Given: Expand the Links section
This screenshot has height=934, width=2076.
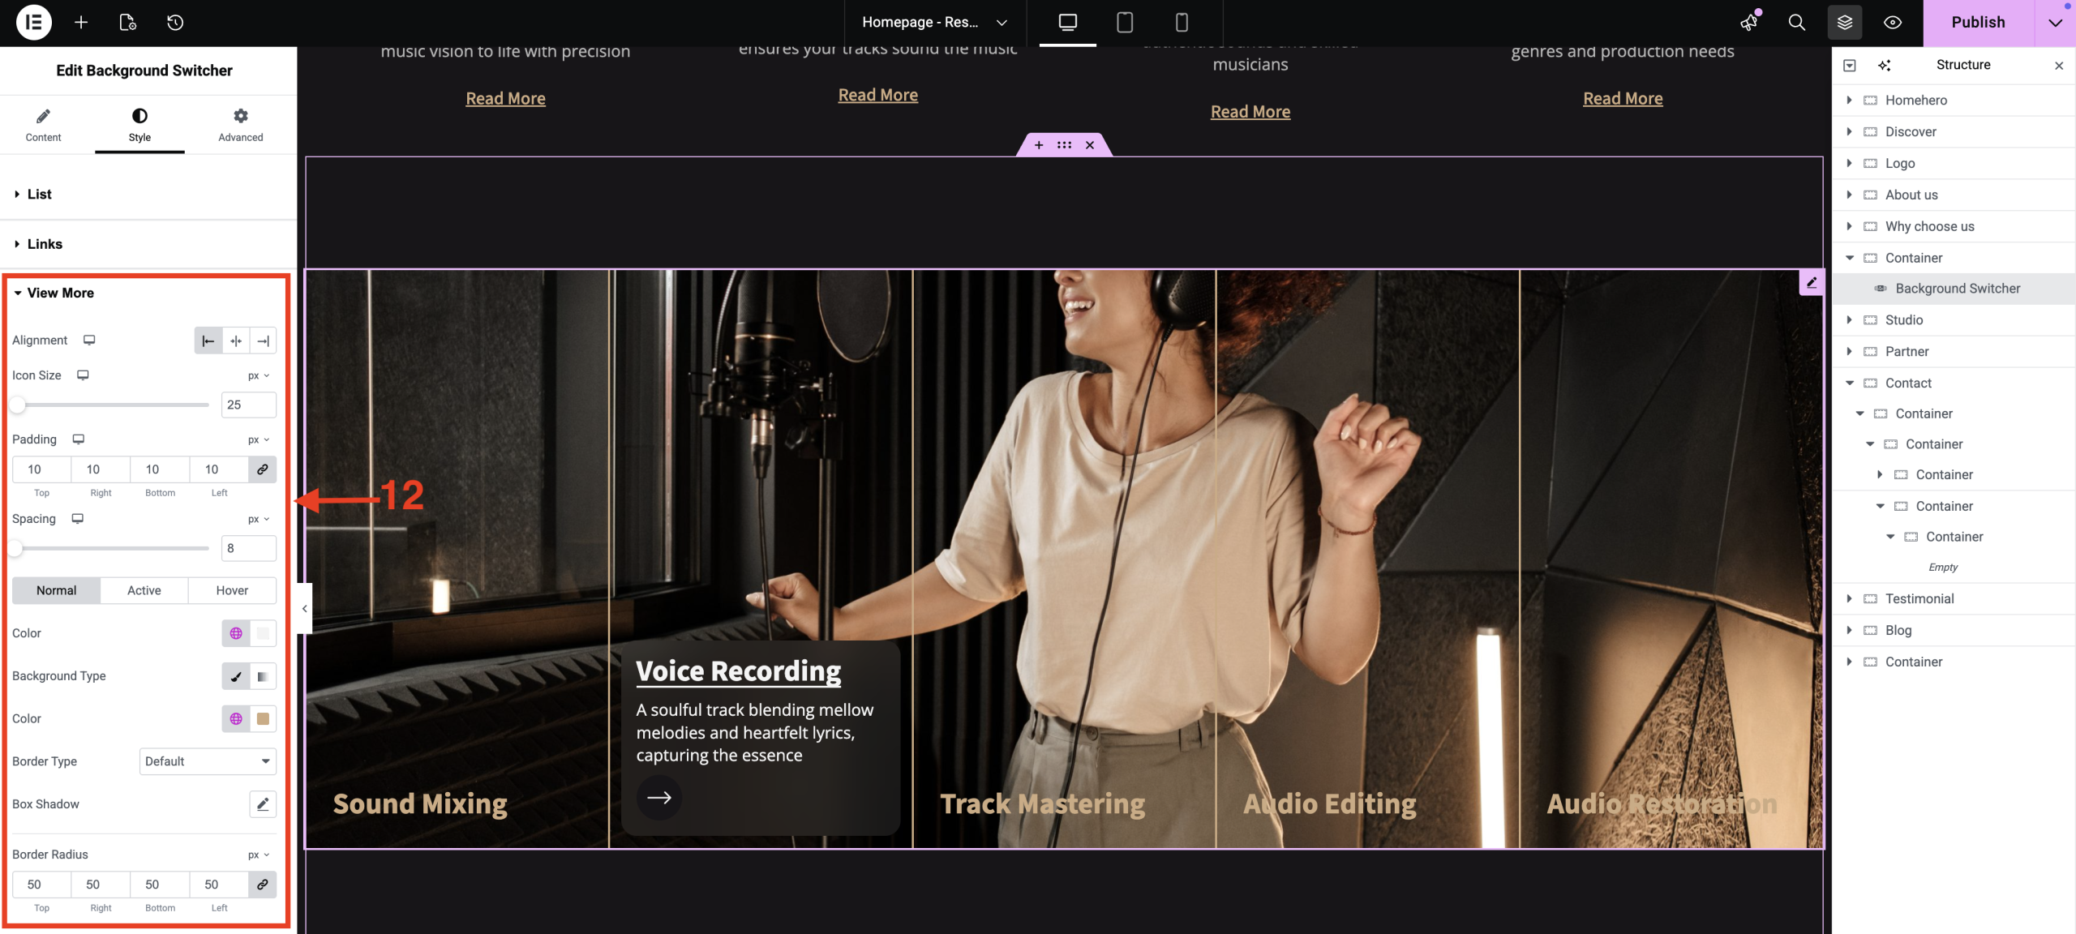Looking at the screenshot, I should (45, 244).
